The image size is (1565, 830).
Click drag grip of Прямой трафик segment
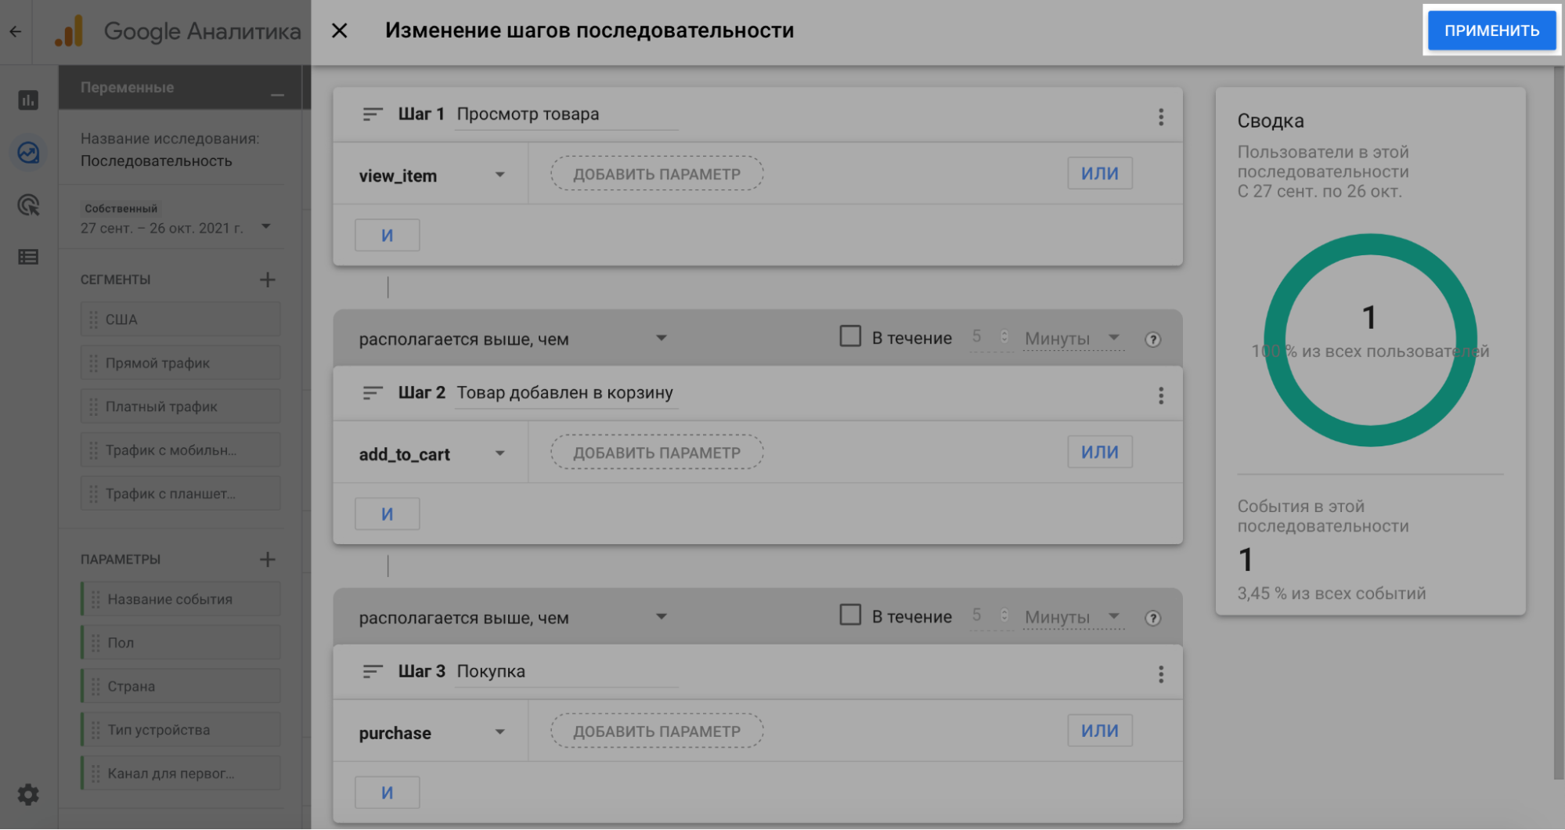click(93, 363)
